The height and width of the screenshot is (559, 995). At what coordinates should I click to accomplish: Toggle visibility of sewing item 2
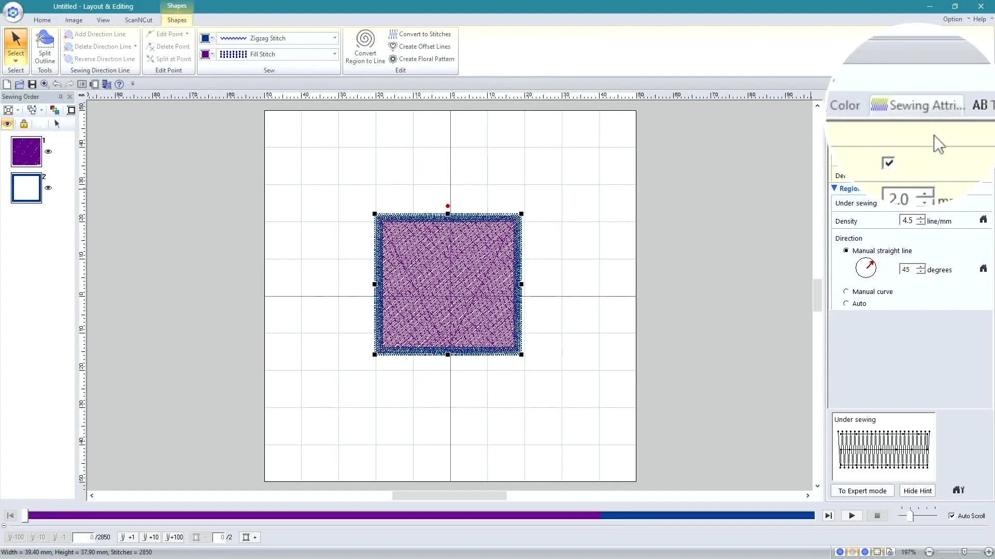click(x=48, y=188)
